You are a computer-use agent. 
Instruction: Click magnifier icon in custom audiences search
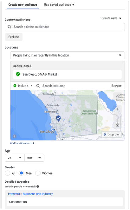click(x=9, y=27)
